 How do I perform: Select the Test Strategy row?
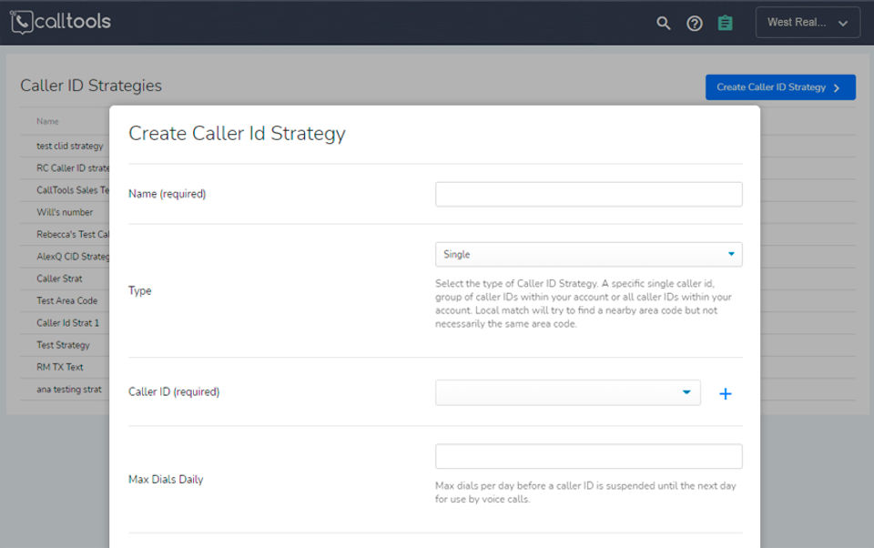(x=63, y=345)
